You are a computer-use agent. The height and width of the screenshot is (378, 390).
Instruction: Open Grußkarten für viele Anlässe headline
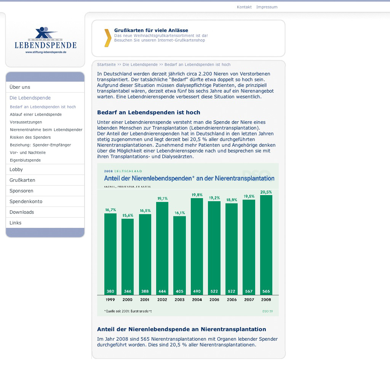151,30
